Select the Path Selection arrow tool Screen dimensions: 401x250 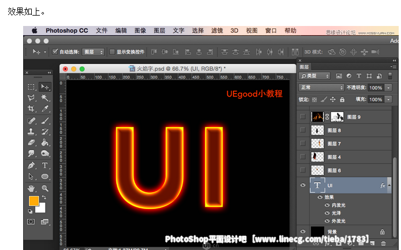tap(31, 176)
